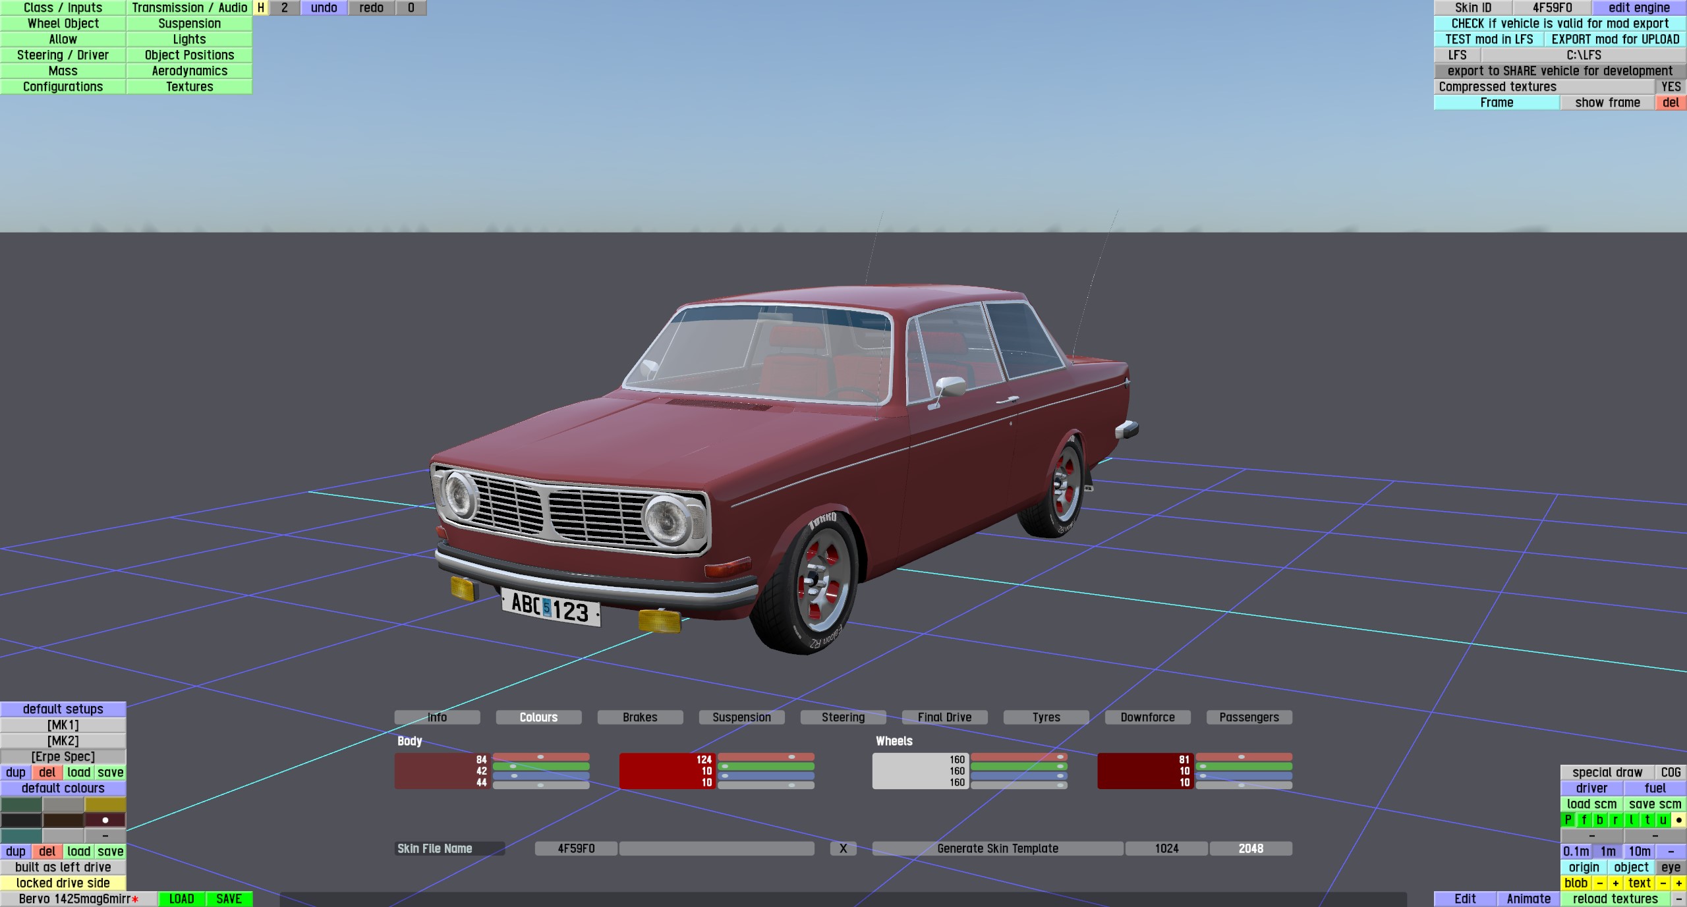Click the LFS path C:\LFS field
The image size is (1687, 907).
coord(1584,55)
